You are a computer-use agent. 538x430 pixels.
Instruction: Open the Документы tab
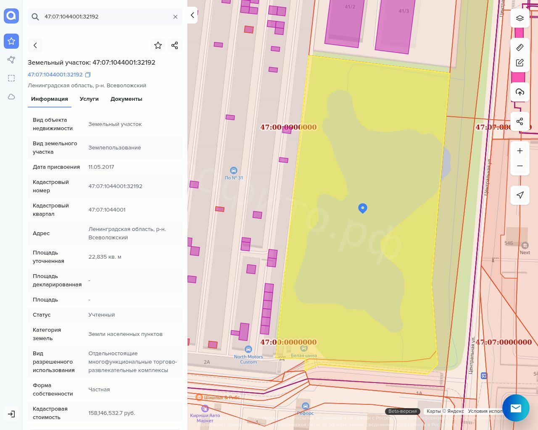pos(126,99)
